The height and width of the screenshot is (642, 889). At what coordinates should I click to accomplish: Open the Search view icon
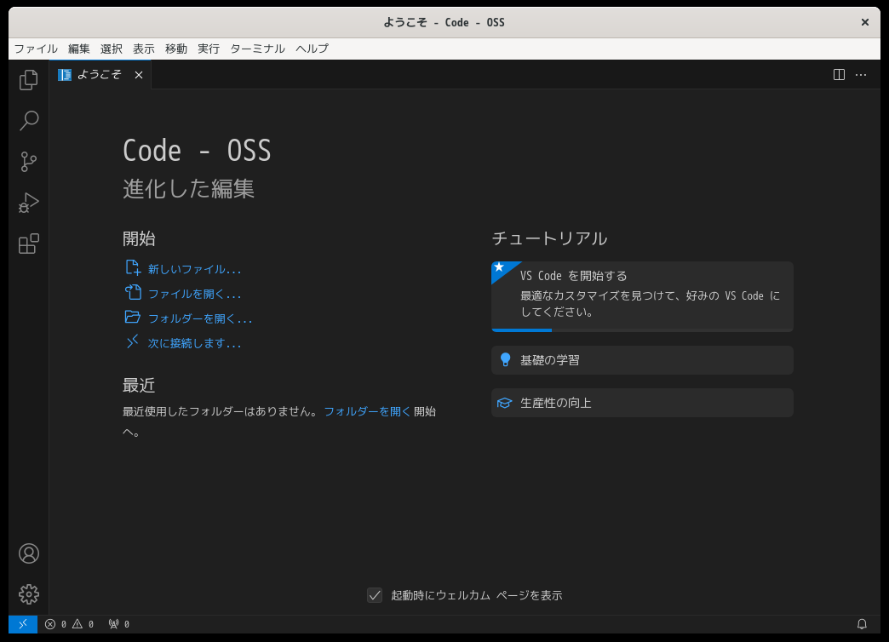click(x=28, y=121)
